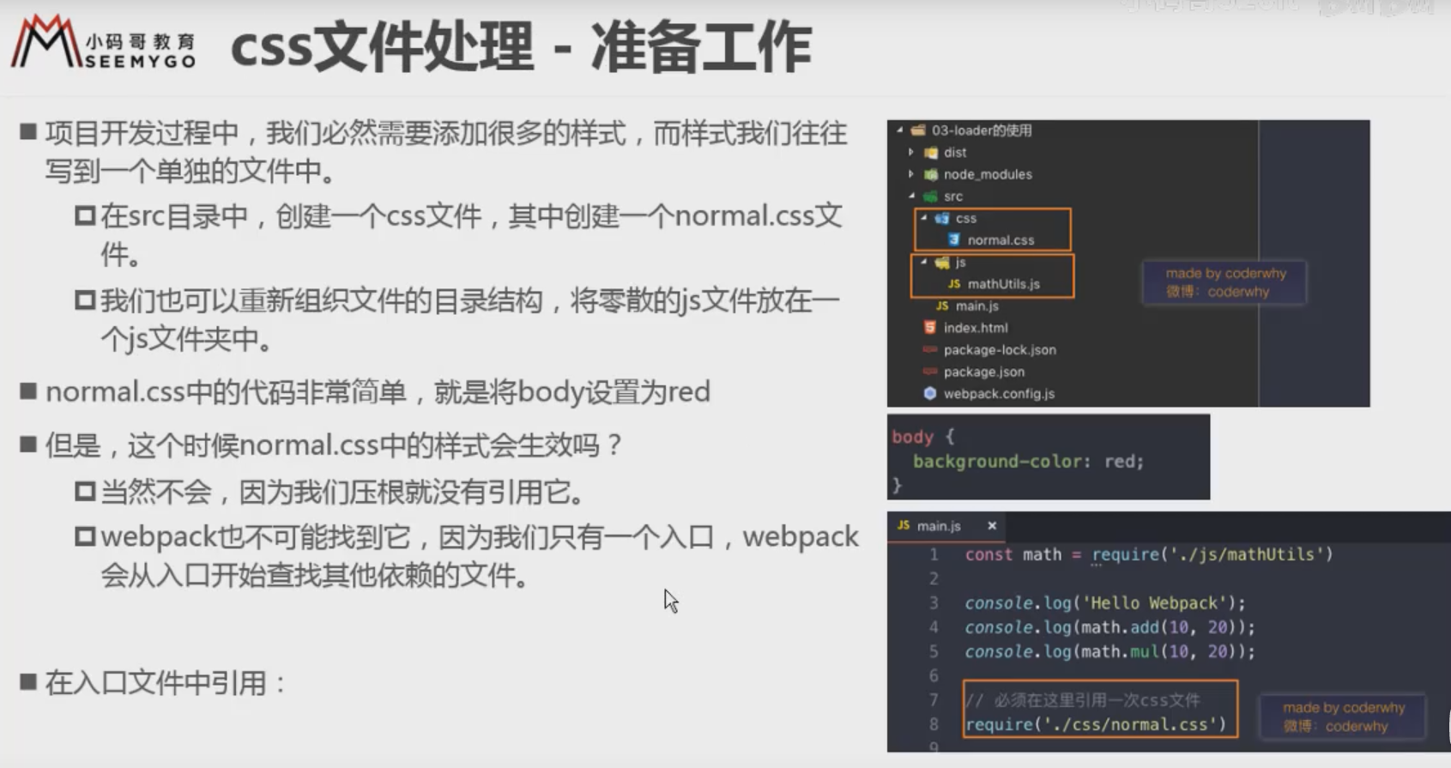Click line number 6 in editor gutter
The height and width of the screenshot is (768, 1451).
934,675
